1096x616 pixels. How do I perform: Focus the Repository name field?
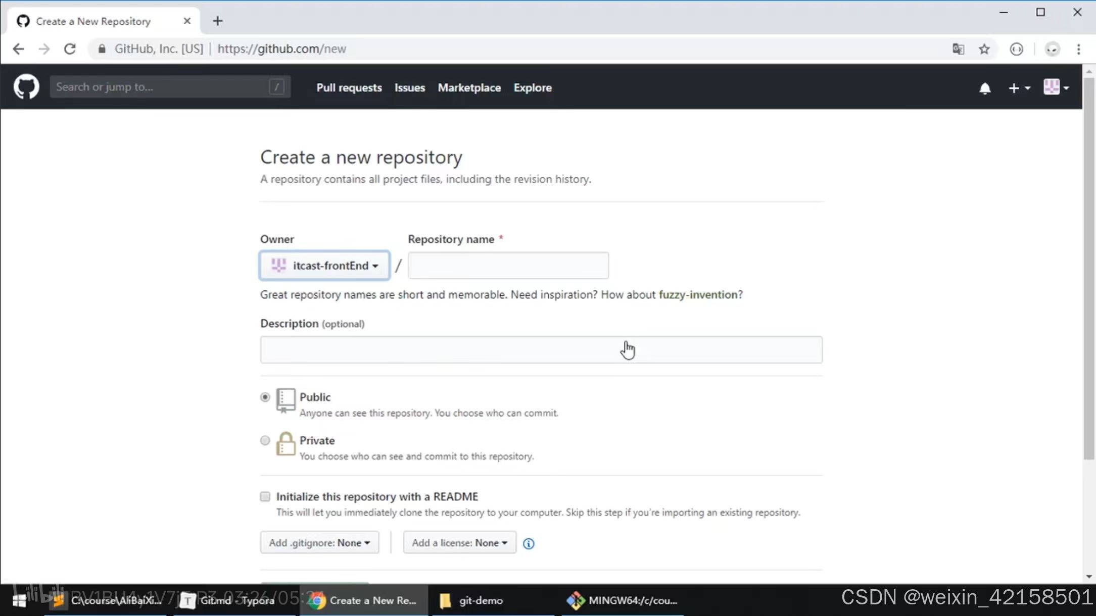pyautogui.click(x=508, y=266)
